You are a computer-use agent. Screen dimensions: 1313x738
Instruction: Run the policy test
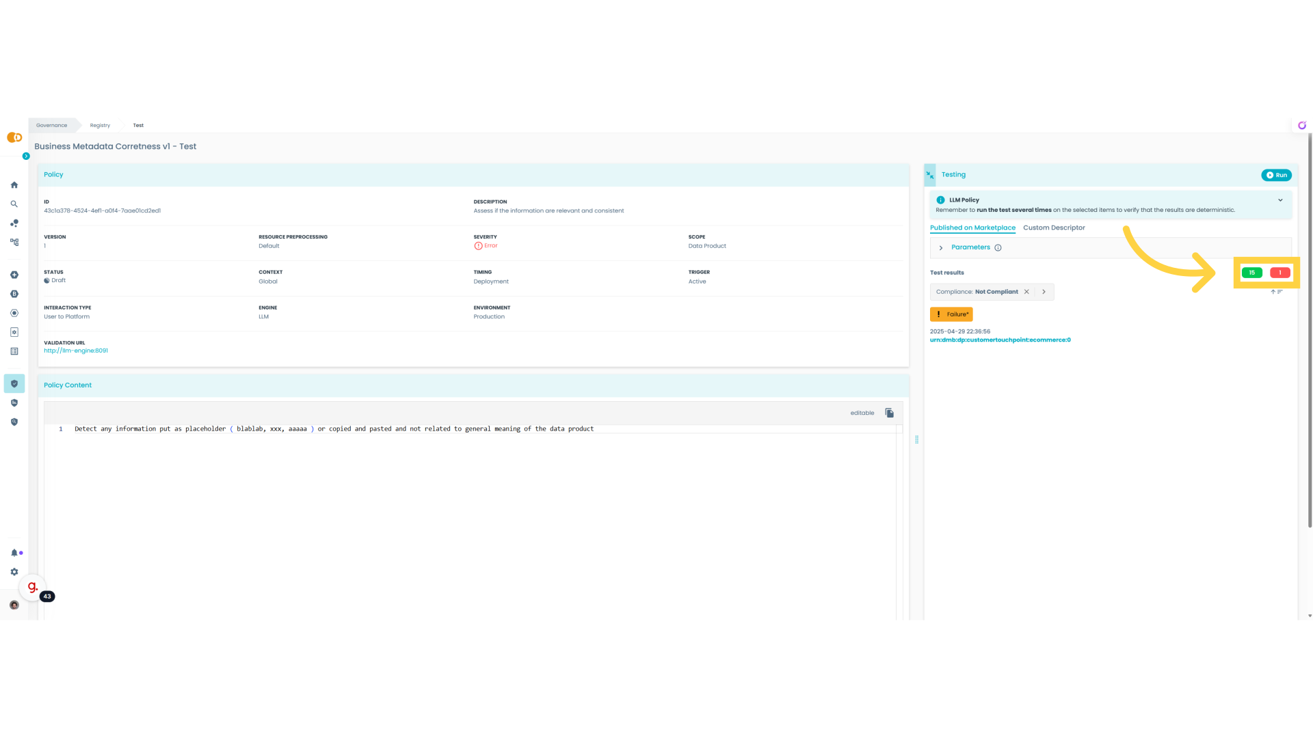coord(1276,176)
